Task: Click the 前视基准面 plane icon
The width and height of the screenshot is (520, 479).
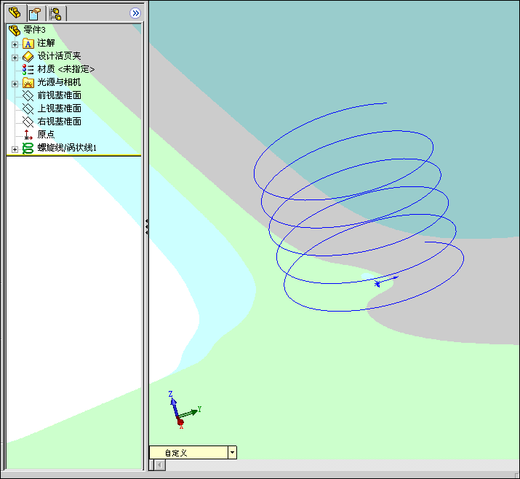Action: [x=28, y=95]
